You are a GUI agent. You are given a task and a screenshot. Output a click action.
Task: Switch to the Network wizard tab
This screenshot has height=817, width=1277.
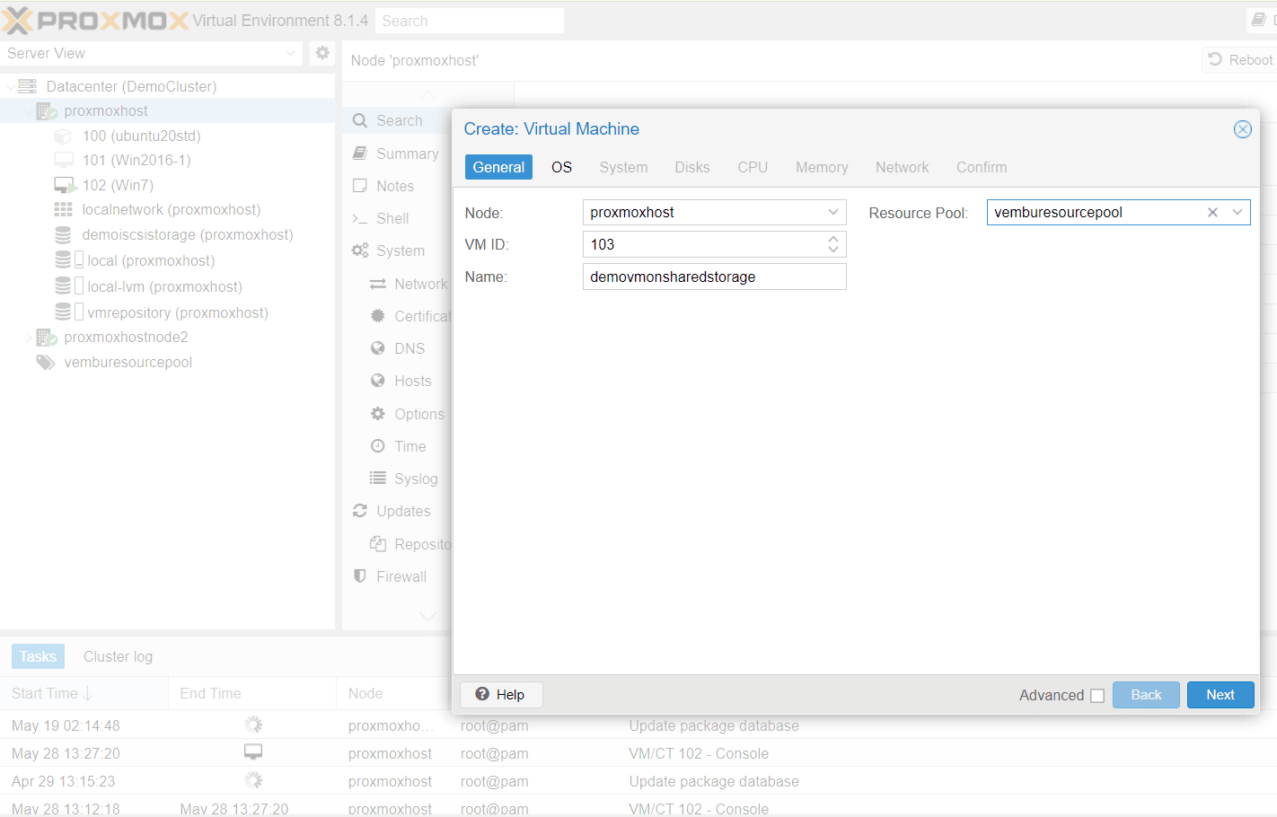pos(902,167)
